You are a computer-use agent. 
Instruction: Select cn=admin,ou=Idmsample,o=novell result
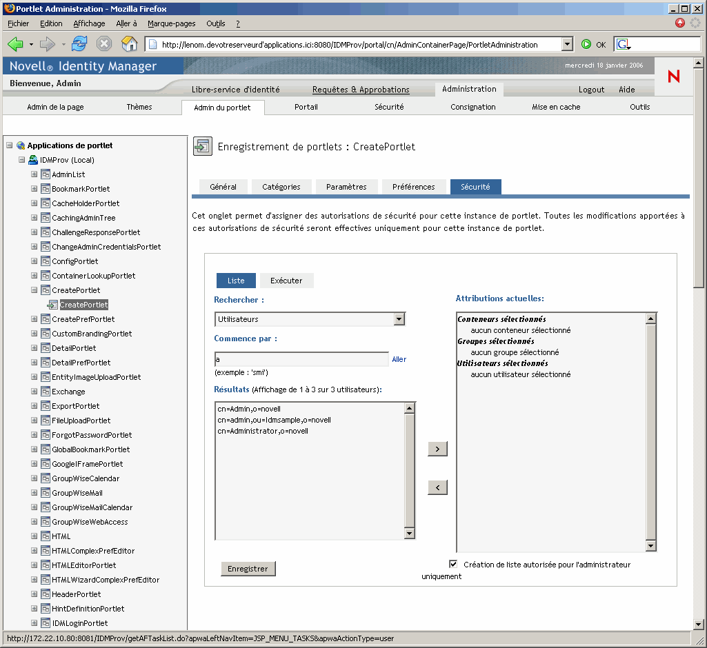[x=274, y=420]
